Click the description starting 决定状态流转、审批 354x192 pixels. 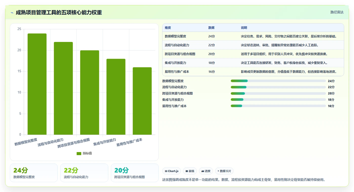280,45
